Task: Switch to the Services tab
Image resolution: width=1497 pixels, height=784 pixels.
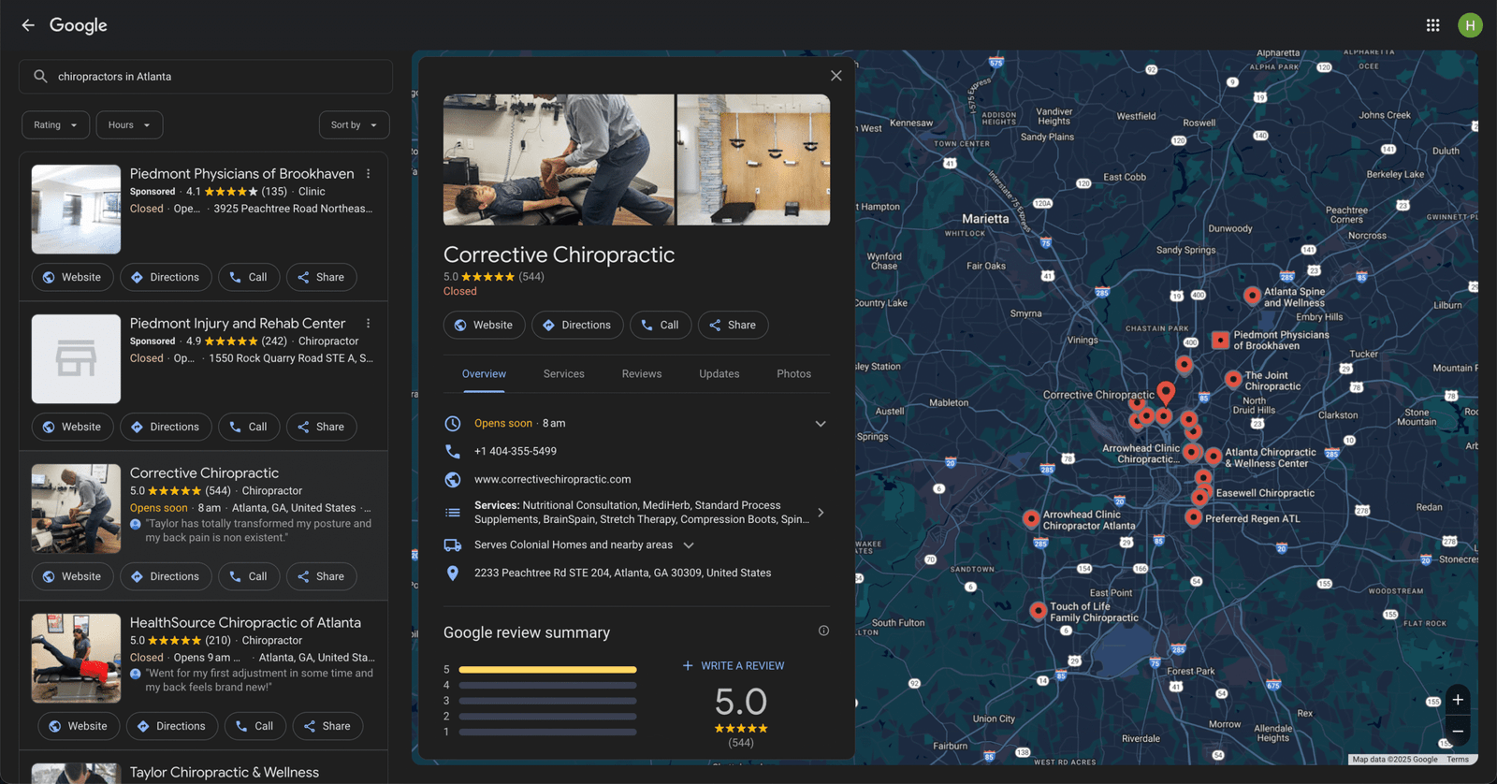Action: pyautogui.click(x=564, y=374)
